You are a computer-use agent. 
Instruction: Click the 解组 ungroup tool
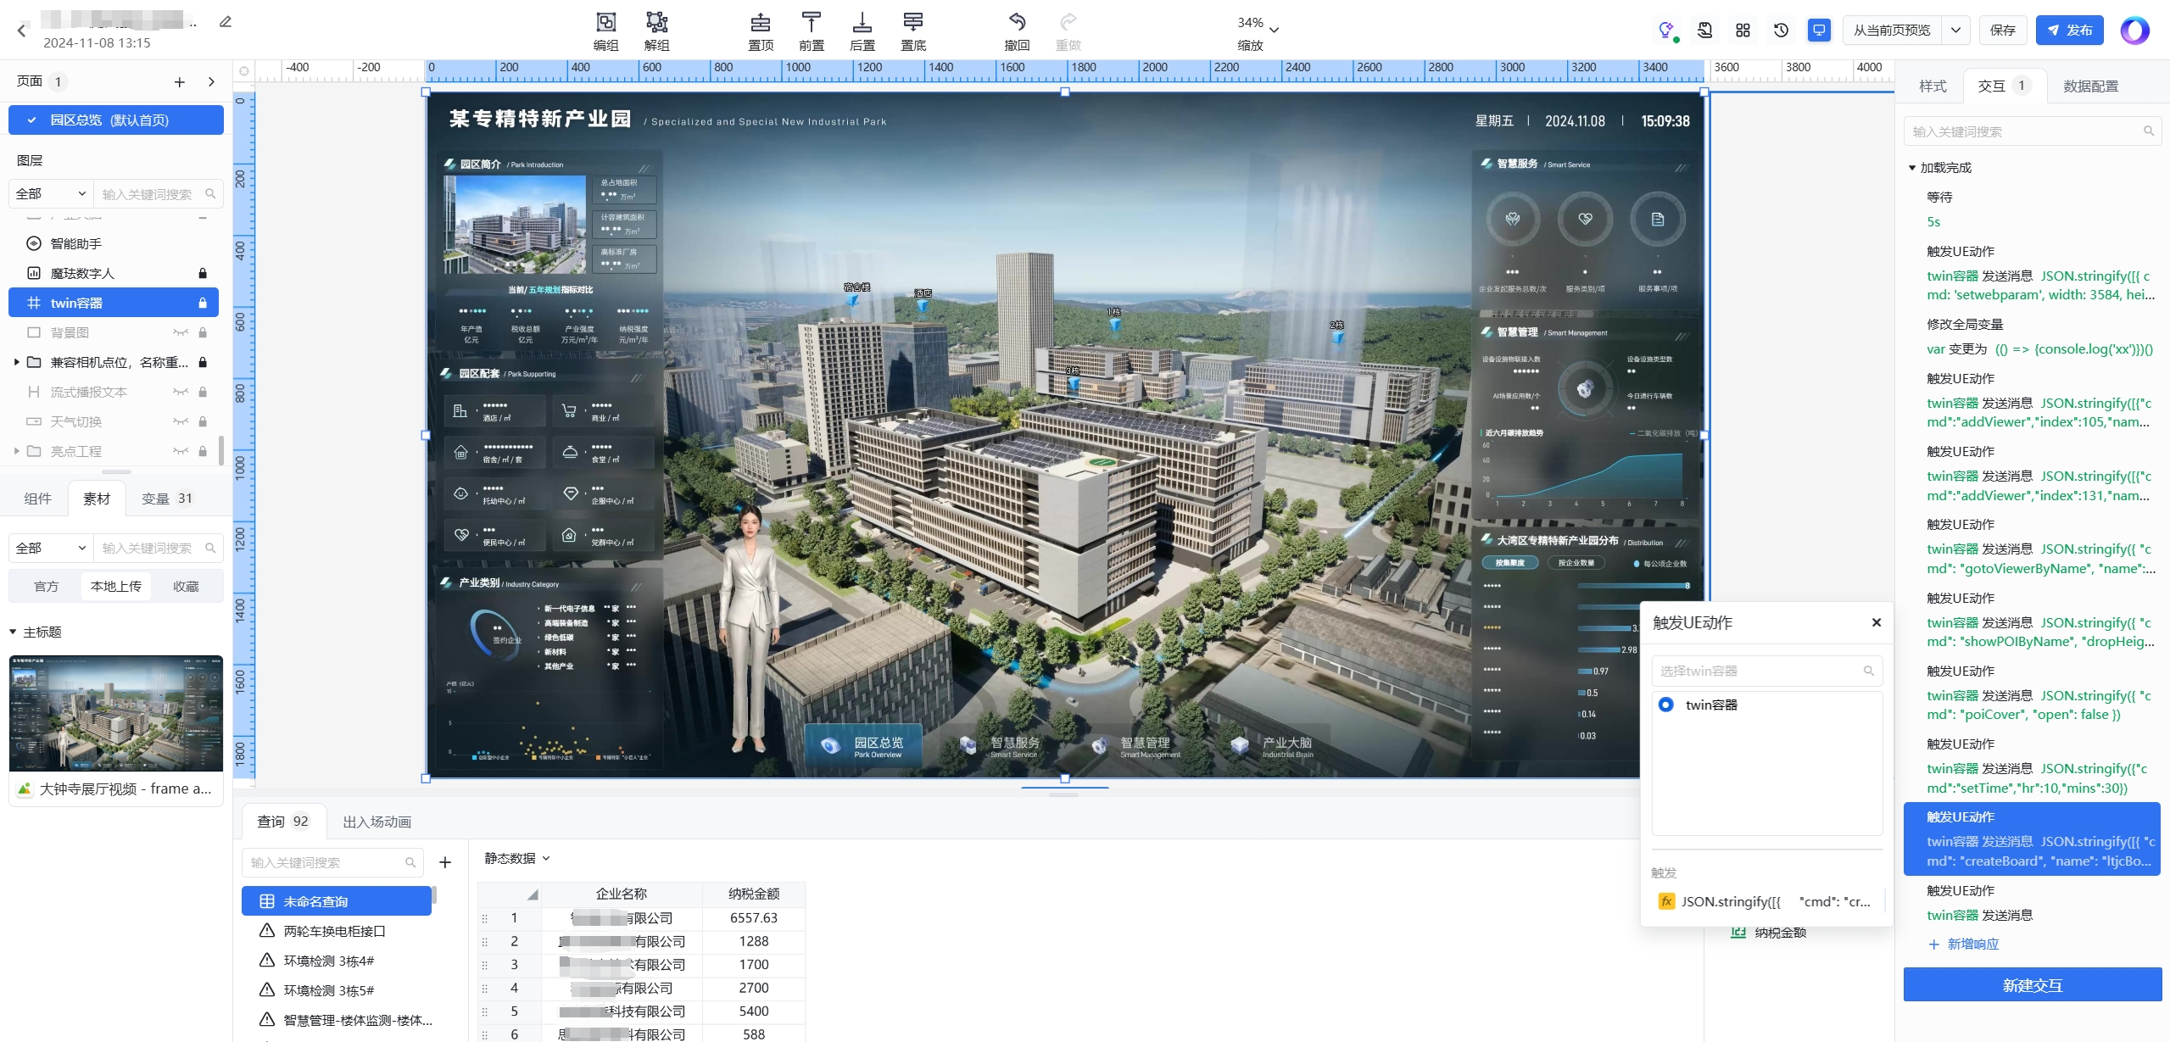coord(656,31)
